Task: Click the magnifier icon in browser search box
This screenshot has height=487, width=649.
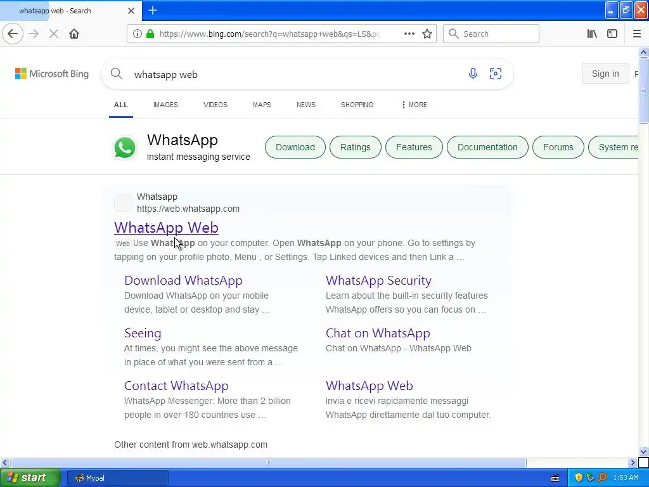Action: [454, 34]
